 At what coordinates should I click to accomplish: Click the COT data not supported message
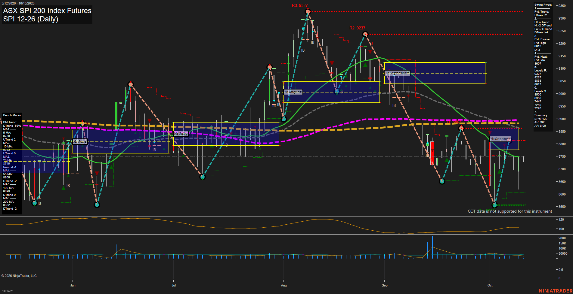510,211
